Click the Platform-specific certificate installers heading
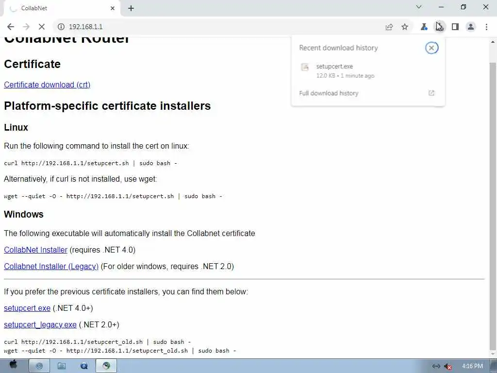Image resolution: width=497 pixels, height=373 pixels. pos(107,106)
